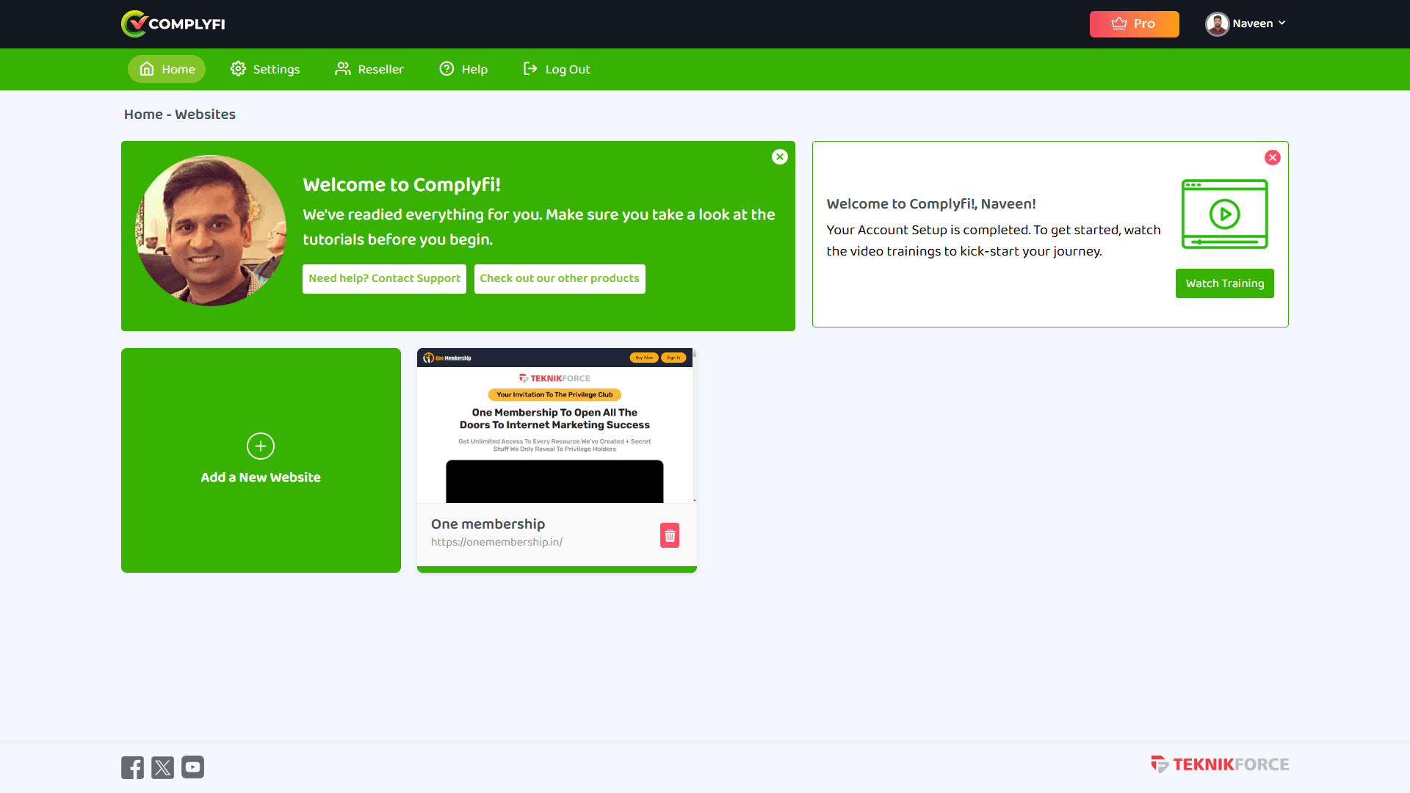Image resolution: width=1410 pixels, height=793 pixels.
Task: Open the Facebook page icon
Action: pos(132,767)
